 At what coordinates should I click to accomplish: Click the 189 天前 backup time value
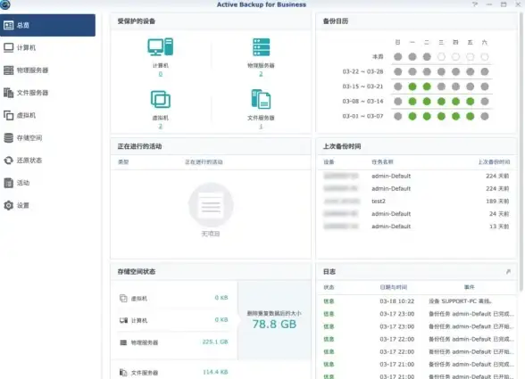tap(497, 201)
